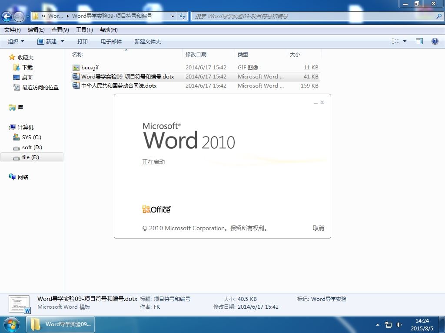This screenshot has width=445, height=333.
Task: Click the GIF 图像 type cell
Action: (x=248, y=67)
